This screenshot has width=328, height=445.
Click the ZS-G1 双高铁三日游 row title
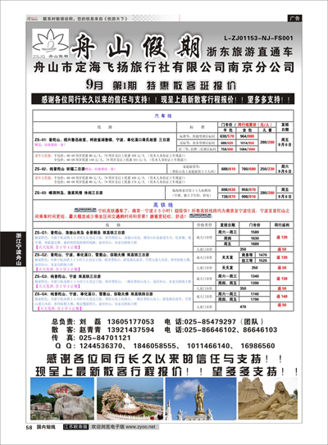(80, 233)
